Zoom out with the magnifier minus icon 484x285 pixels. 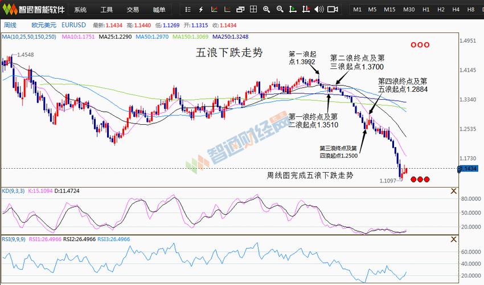click(x=280, y=10)
